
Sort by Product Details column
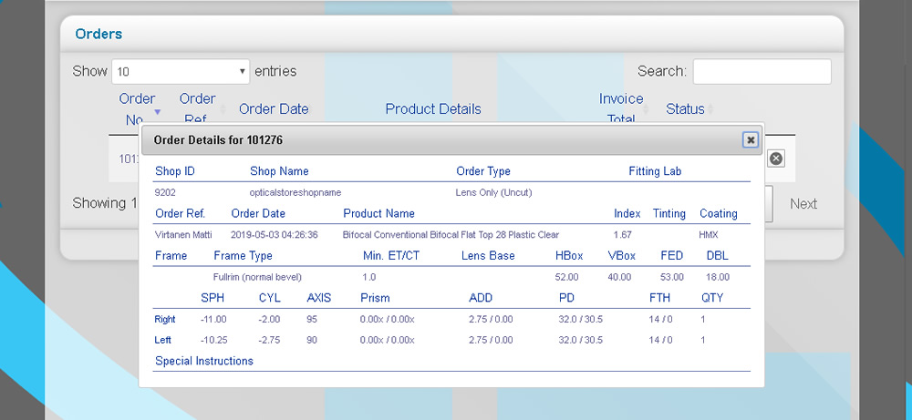433,109
